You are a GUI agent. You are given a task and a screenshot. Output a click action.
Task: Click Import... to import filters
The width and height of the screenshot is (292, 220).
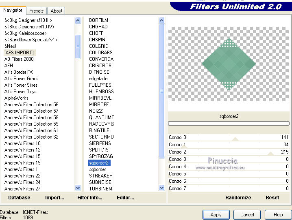tap(54, 198)
